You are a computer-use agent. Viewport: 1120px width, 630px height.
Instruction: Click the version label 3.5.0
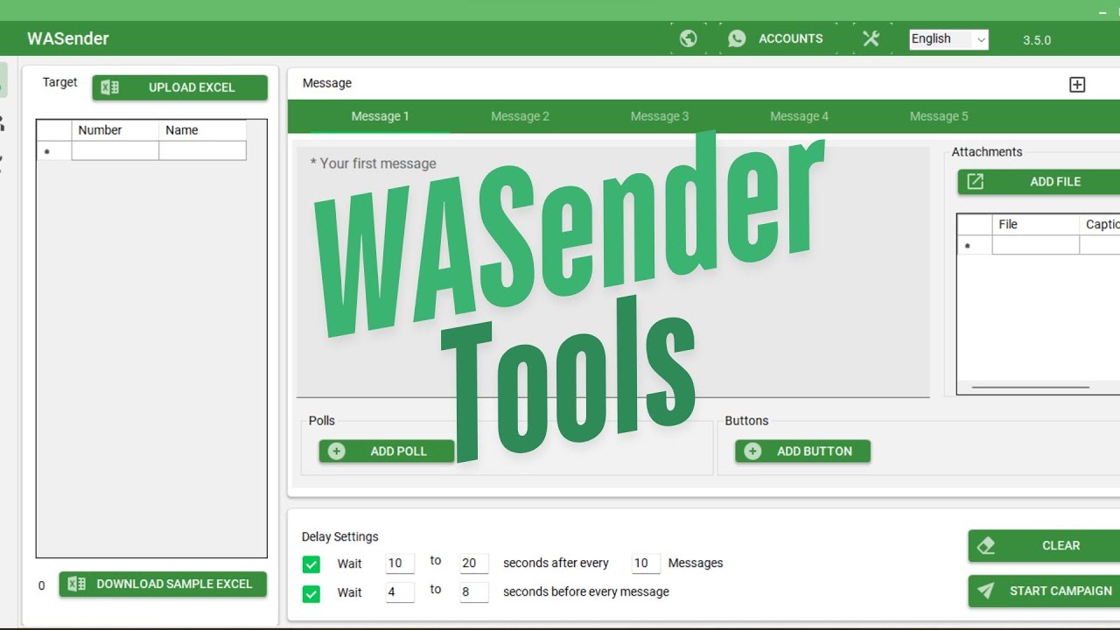pyautogui.click(x=1037, y=40)
